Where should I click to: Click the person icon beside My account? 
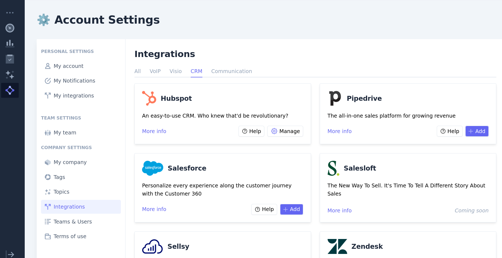click(48, 66)
